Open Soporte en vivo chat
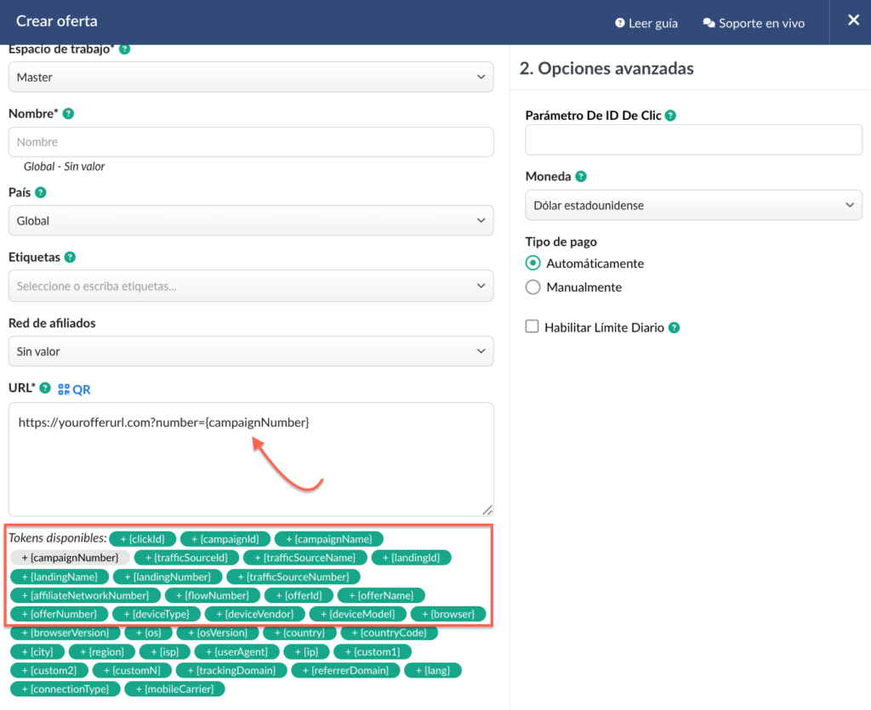This screenshot has width=871, height=710. click(x=754, y=23)
